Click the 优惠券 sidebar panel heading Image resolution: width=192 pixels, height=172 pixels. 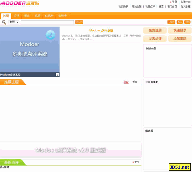tap(149, 131)
